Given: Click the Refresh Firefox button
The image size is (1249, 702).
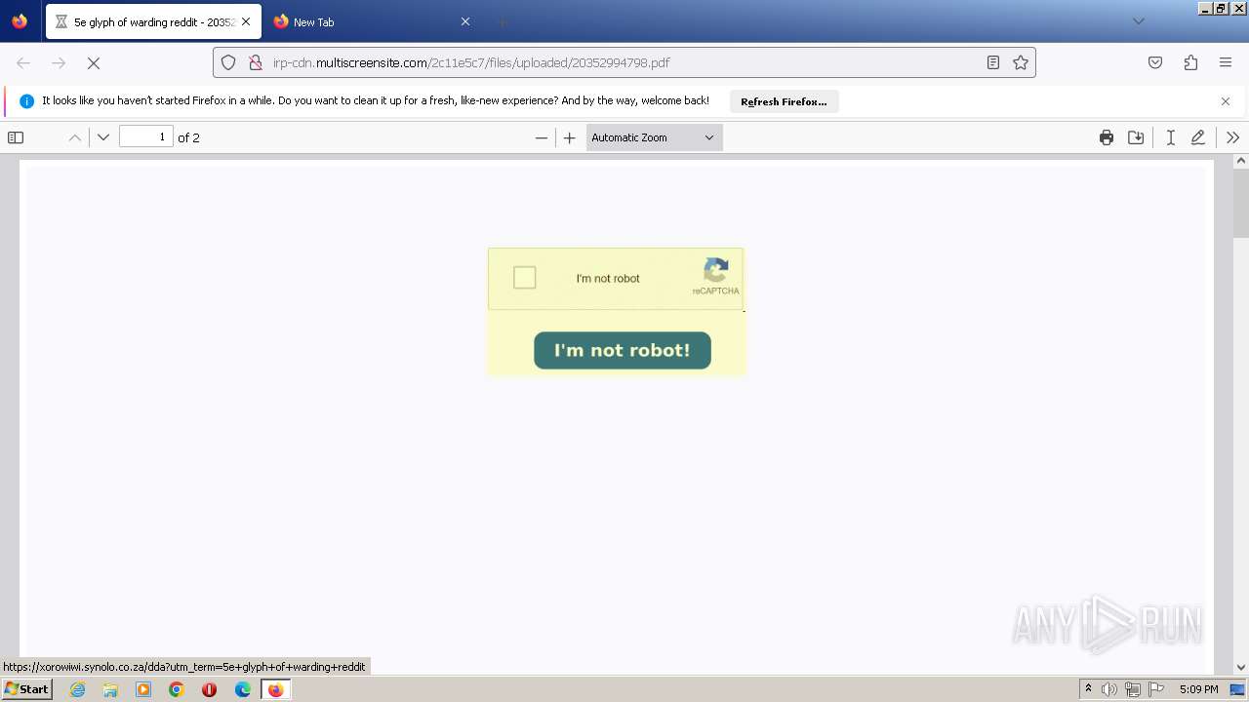Looking at the screenshot, I should (x=784, y=101).
